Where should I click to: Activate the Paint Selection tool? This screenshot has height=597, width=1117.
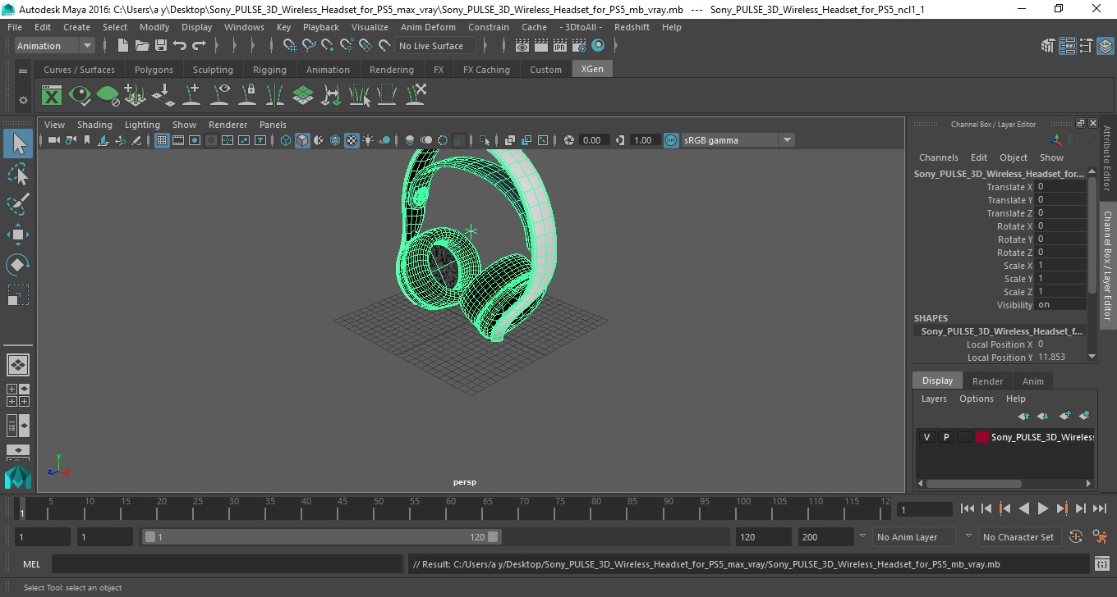pos(18,204)
